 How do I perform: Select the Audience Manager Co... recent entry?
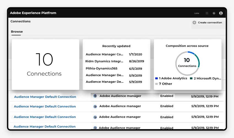click(104, 54)
